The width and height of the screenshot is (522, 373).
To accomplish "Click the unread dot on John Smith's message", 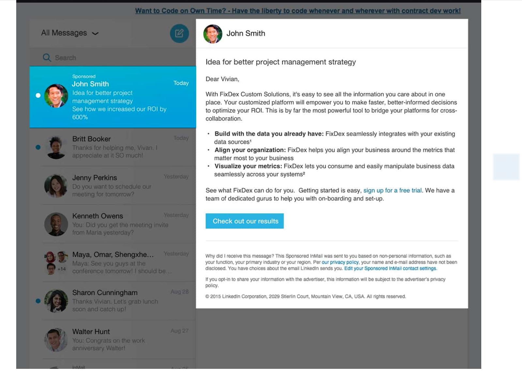I will pos(38,96).
